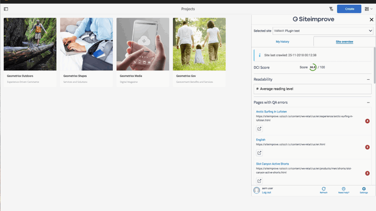
Task: Click the DCI Score progress circle
Action: coord(313,67)
